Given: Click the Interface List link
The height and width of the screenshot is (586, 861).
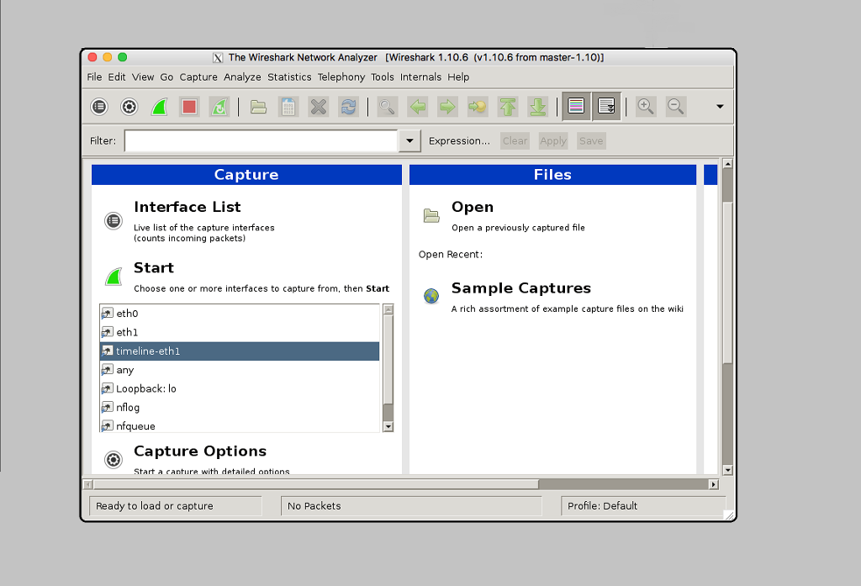Looking at the screenshot, I should [188, 207].
